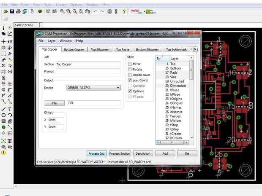Select the Move tool in left toolbar

(x=3, y=42)
